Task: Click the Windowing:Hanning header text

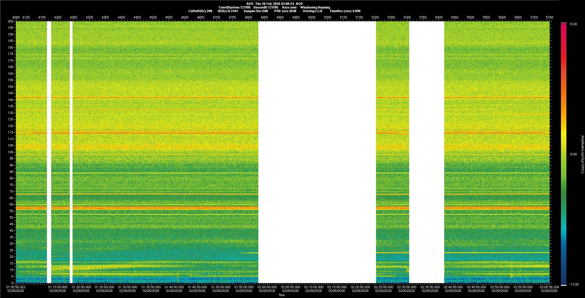Action: [315, 7]
